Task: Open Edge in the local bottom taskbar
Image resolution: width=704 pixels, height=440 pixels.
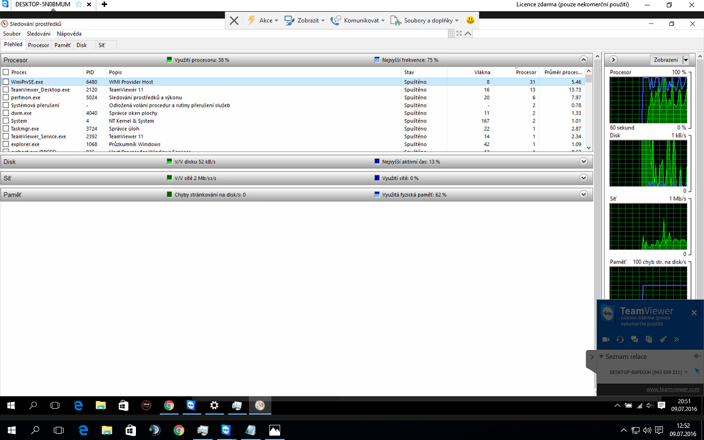Action: tap(83, 430)
